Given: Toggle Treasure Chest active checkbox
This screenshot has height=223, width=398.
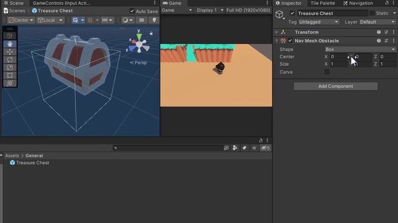Looking at the screenshot, I should pos(292,13).
